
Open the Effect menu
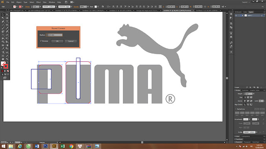39,2
